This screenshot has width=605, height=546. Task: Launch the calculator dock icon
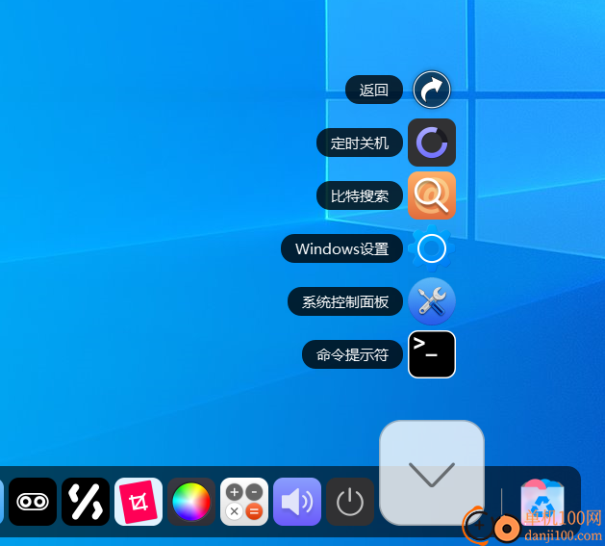pos(244,502)
